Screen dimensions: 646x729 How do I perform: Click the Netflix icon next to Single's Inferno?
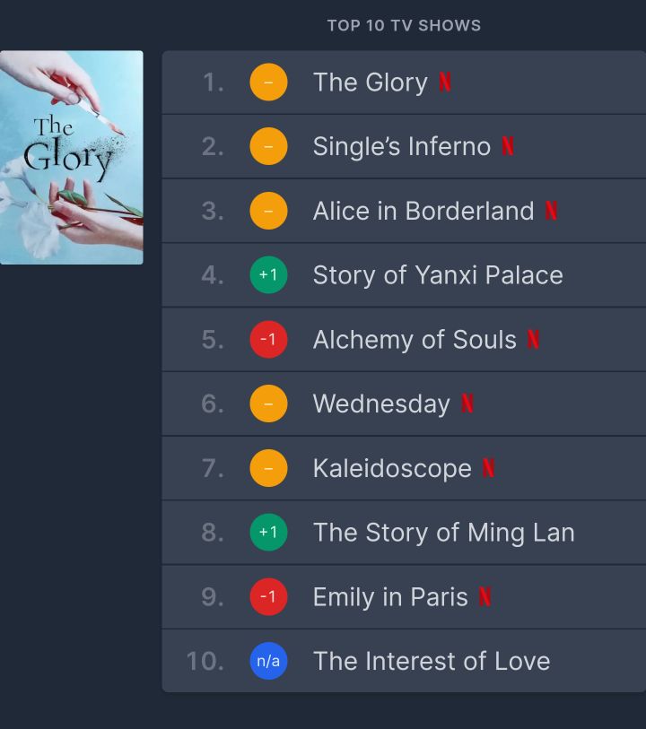508,146
